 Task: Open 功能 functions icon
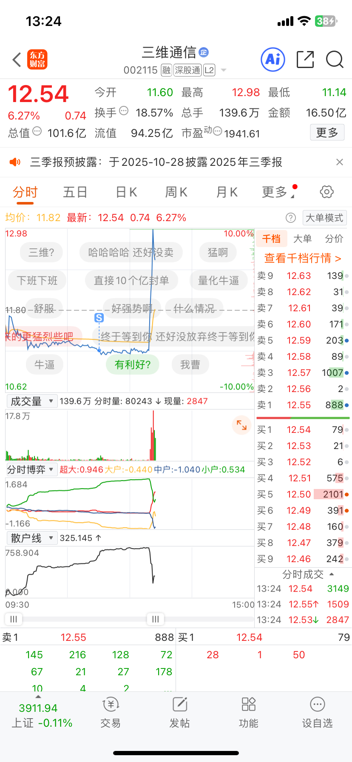point(249,713)
